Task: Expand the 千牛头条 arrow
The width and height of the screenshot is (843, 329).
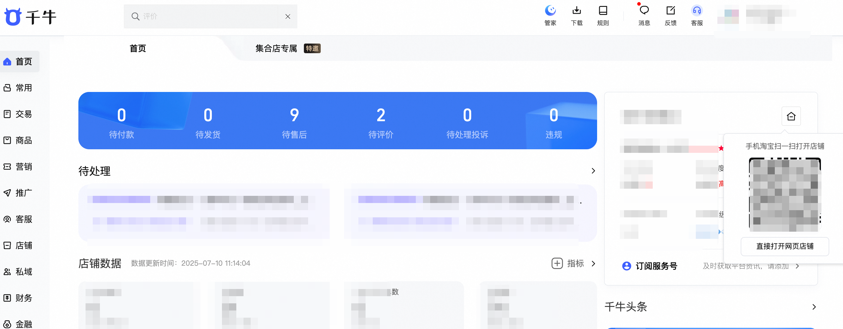Action: 814,307
